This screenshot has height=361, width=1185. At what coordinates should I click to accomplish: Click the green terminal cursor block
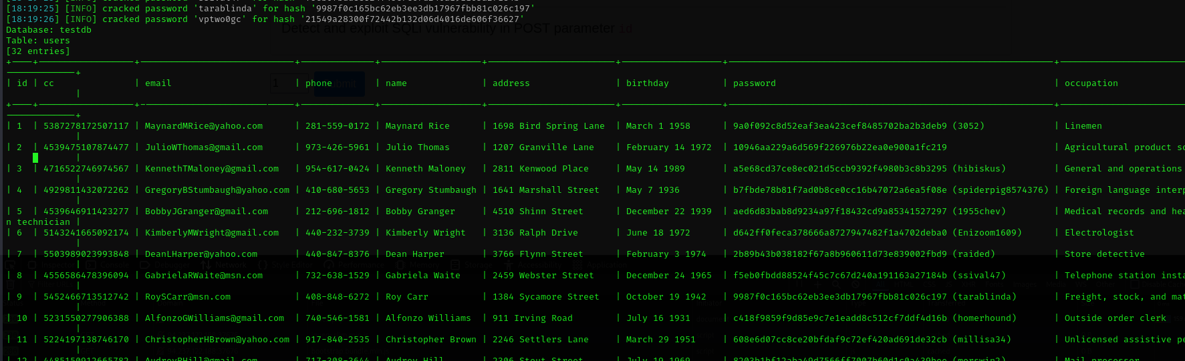click(35, 158)
